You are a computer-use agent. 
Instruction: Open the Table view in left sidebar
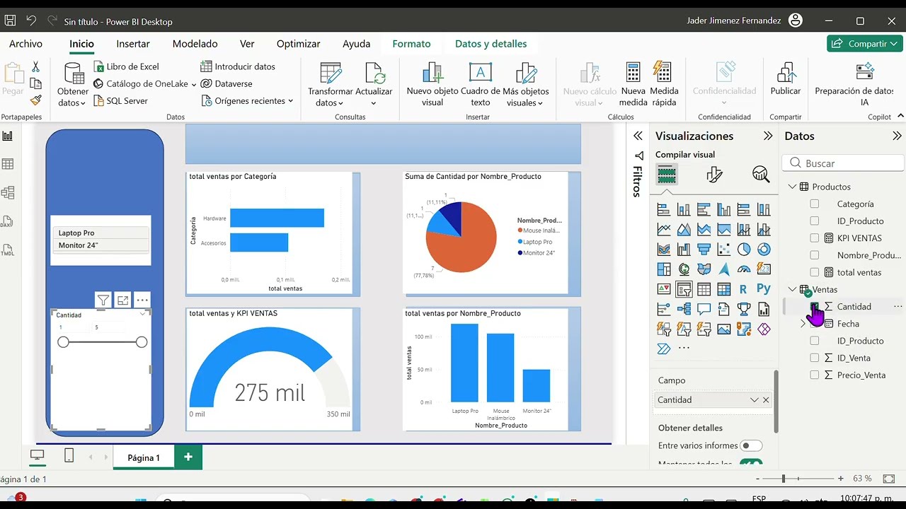pos(8,164)
